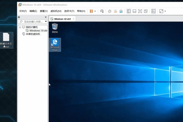The height and width of the screenshot is (122, 183).
Task: Enter full screen mode from the toolbar
Action: click(140, 11)
